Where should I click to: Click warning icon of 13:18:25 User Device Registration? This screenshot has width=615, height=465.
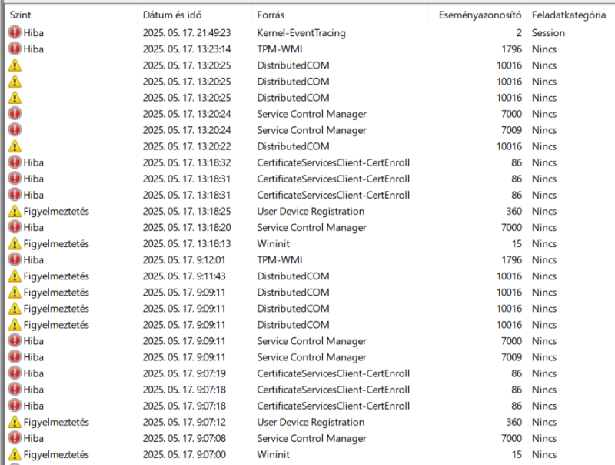pos(15,211)
